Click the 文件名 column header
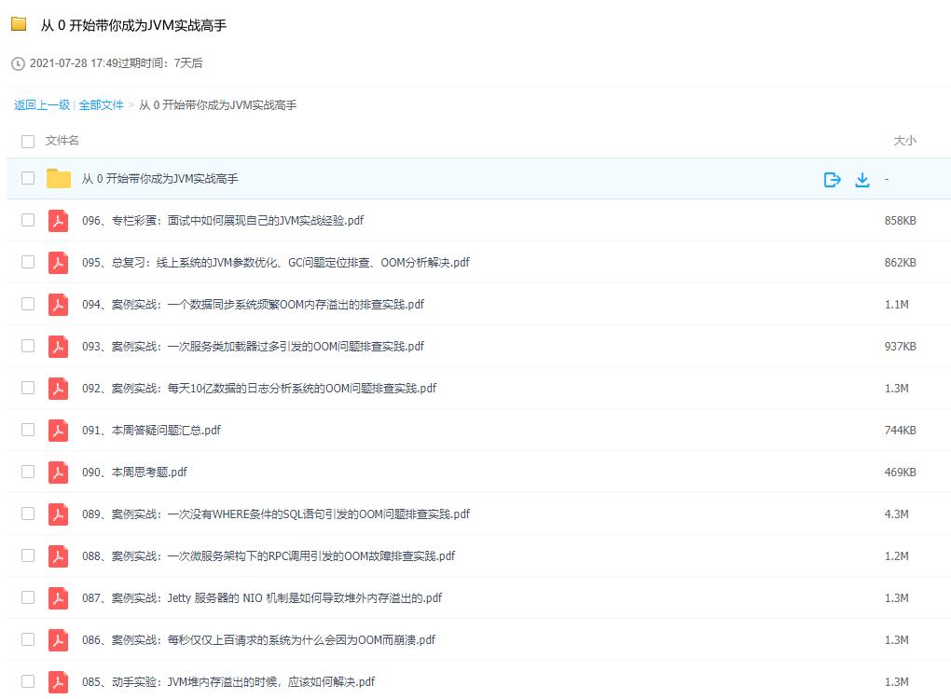This screenshot has height=699, width=951. (60, 141)
